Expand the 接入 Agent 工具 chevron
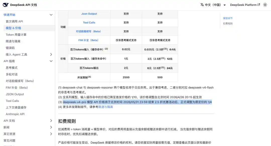This screenshot has height=146, width=271. click(51, 55)
